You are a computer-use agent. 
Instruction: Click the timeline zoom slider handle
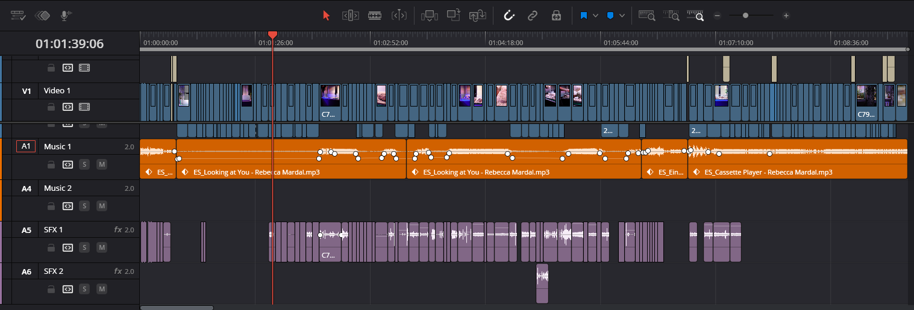point(745,16)
